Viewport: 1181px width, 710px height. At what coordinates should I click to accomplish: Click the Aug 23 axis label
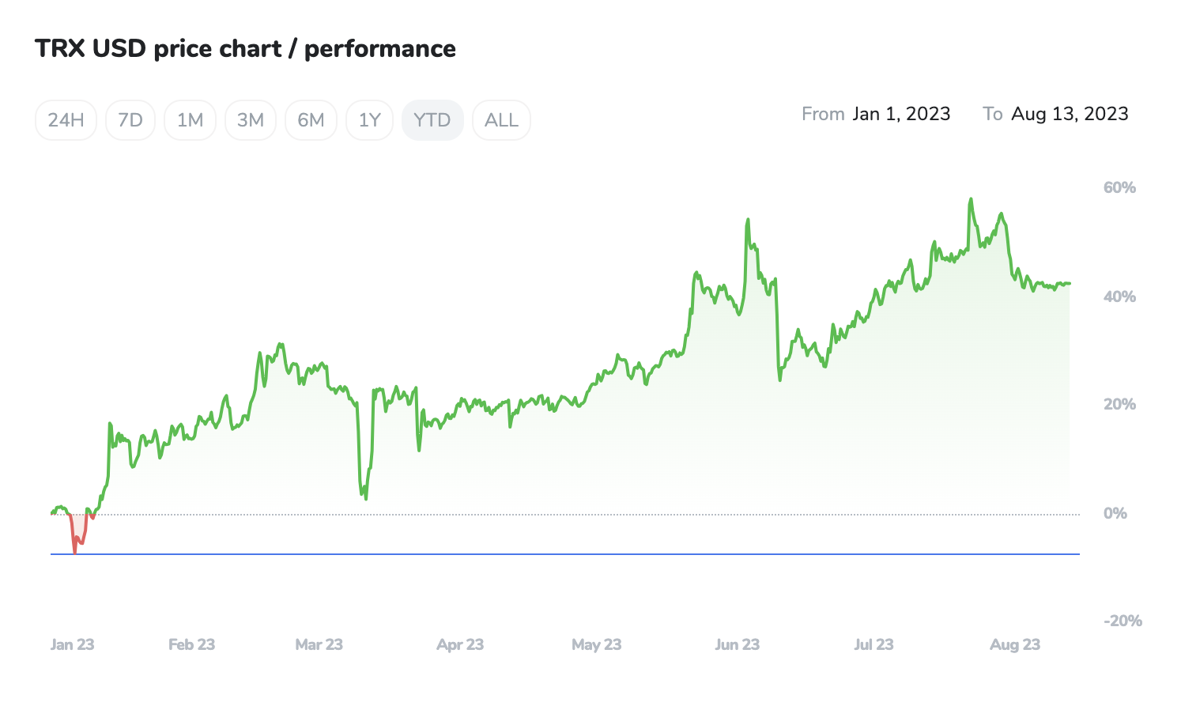click(x=1015, y=644)
